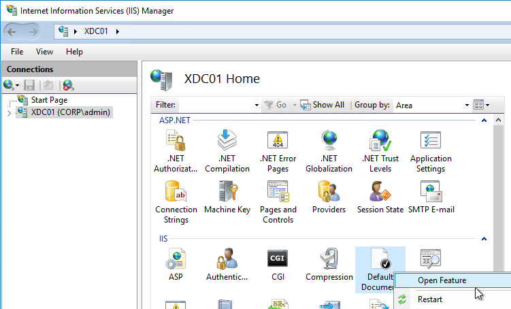Screen dimensions: 511x309
Task: Click the Show All button
Action: point(322,105)
